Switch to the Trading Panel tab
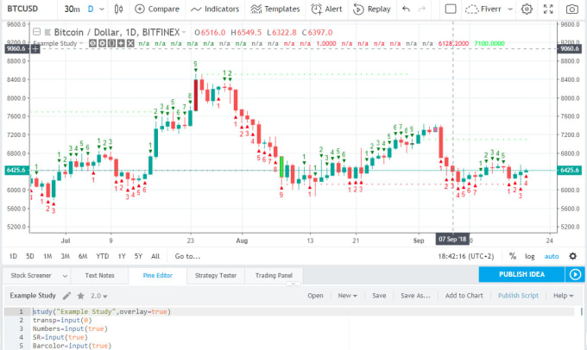 tap(274, 276)
